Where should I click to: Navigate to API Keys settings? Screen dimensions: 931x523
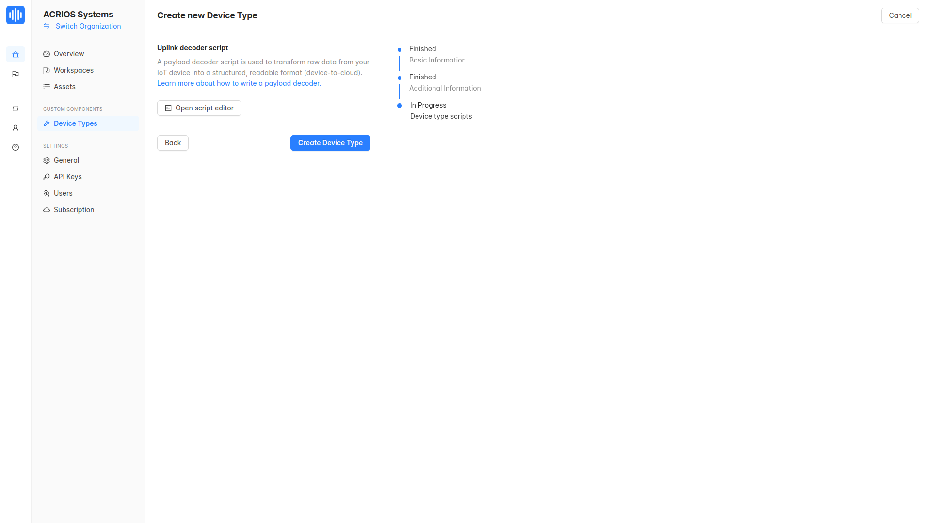68,177
